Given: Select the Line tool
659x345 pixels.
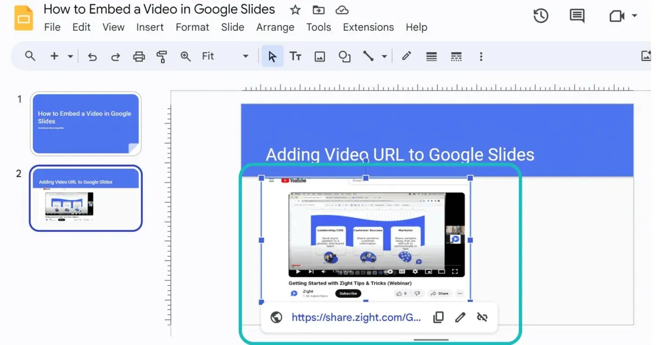Looking at the screenshot, I should [368, 56].
